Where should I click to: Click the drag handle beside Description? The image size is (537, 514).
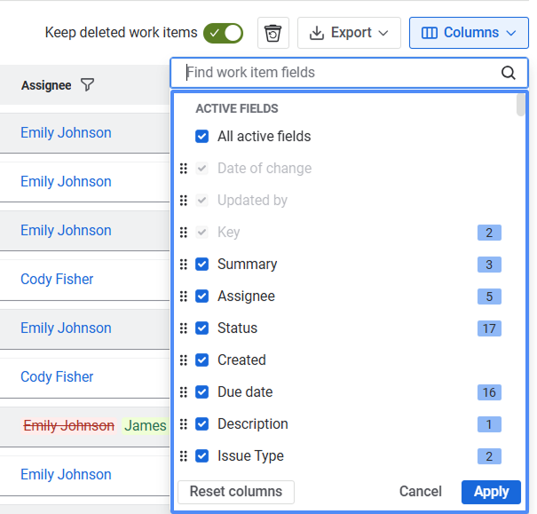pyautogui.click(x=184, y=424)
